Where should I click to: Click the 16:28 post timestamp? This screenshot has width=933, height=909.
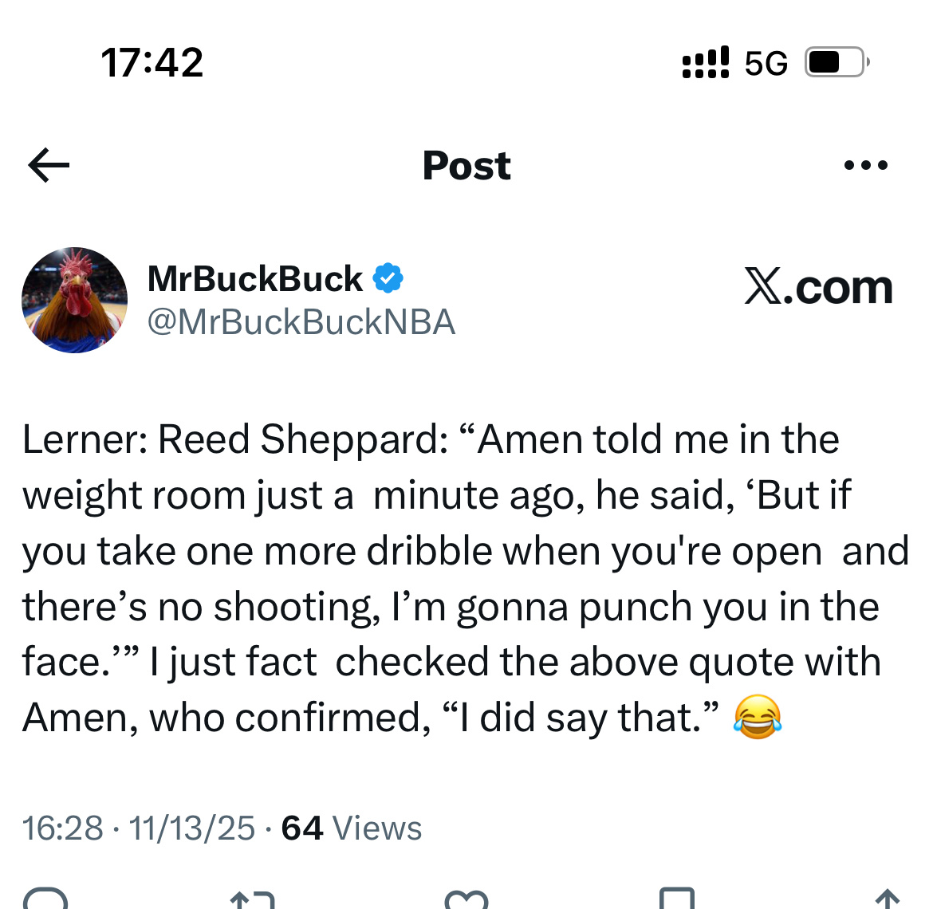pyautogui.click(x=63, y=828)
